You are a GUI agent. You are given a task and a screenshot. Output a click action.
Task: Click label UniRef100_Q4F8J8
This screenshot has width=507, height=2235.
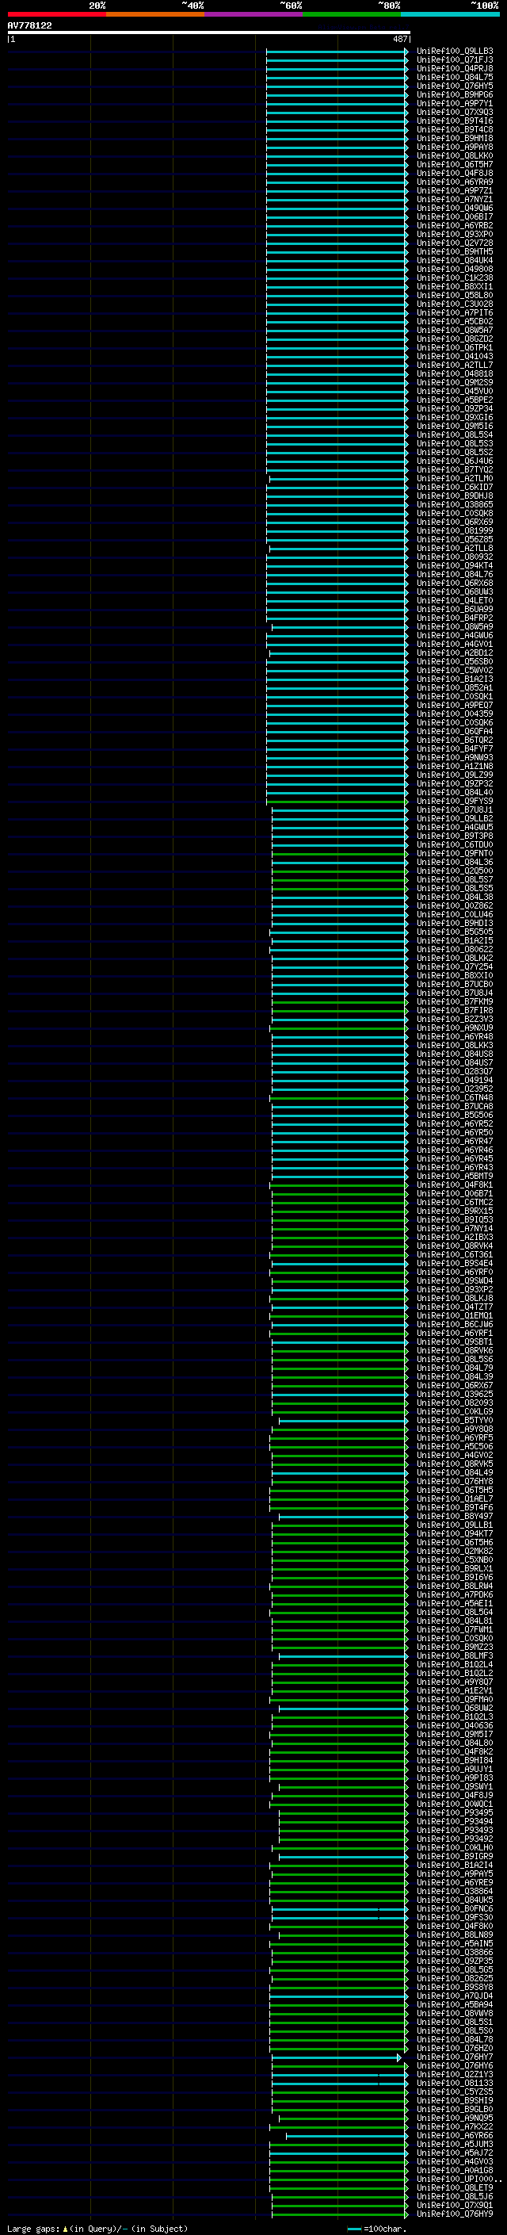click(455, 174)
